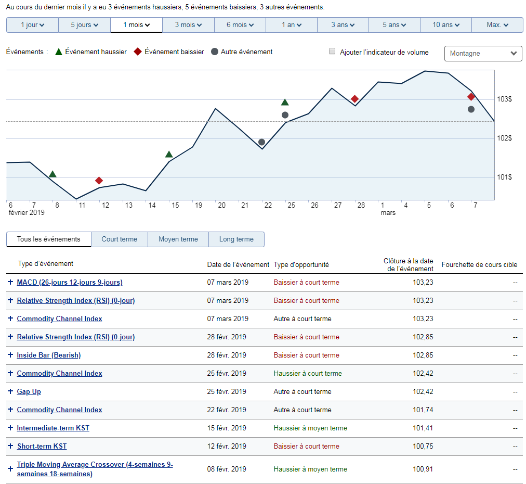Expand the 28 févr. Relative Strength Index row

(10, 337)
